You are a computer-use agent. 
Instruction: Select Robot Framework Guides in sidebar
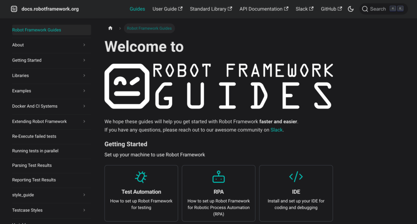point(52,30)
